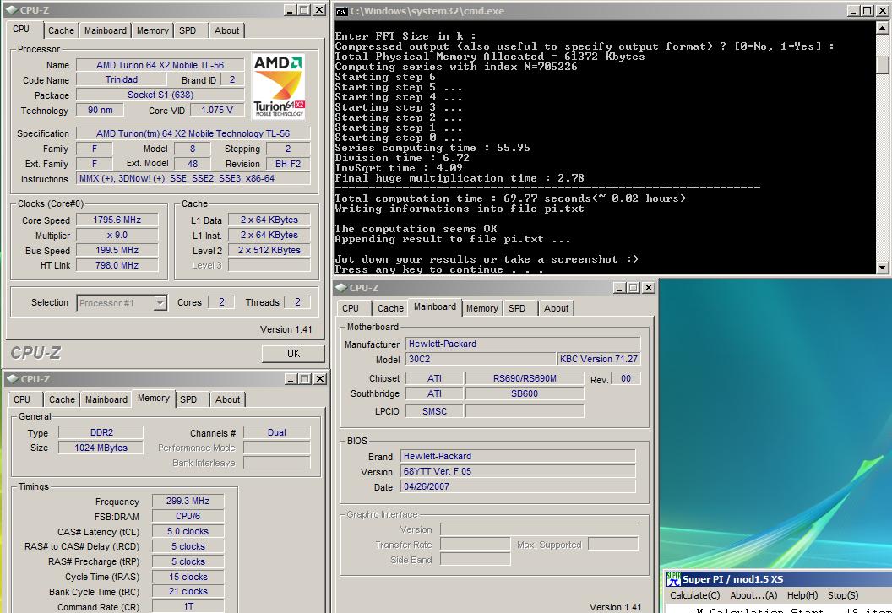Open the Memory tab in the CPU window
The width and height of the screenshot is (892, 613).
152,30
